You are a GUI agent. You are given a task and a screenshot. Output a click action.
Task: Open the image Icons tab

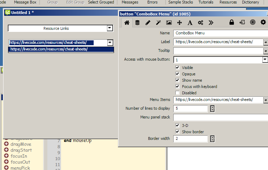pos(169,23)
